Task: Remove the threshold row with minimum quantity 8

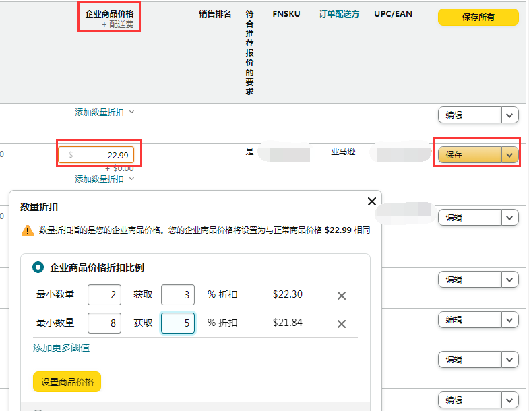Action: (342, 324)
